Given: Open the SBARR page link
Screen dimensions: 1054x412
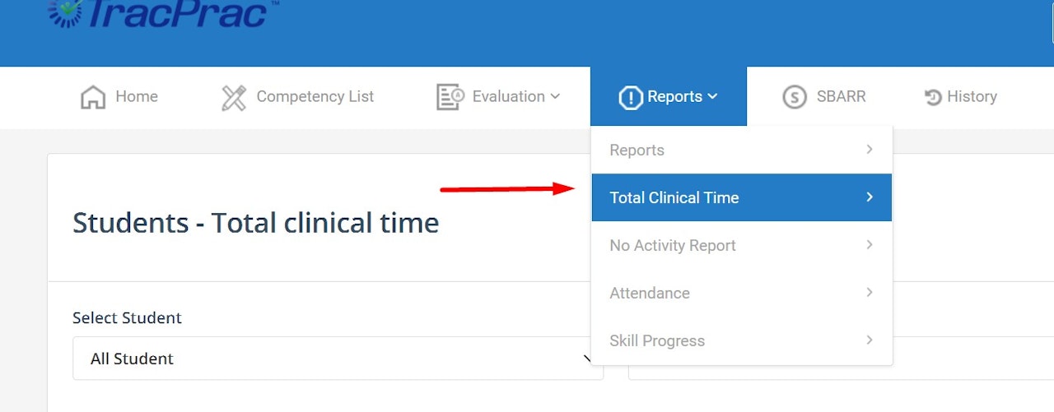Looking at the screenshot, I should (x=841, y=96).
